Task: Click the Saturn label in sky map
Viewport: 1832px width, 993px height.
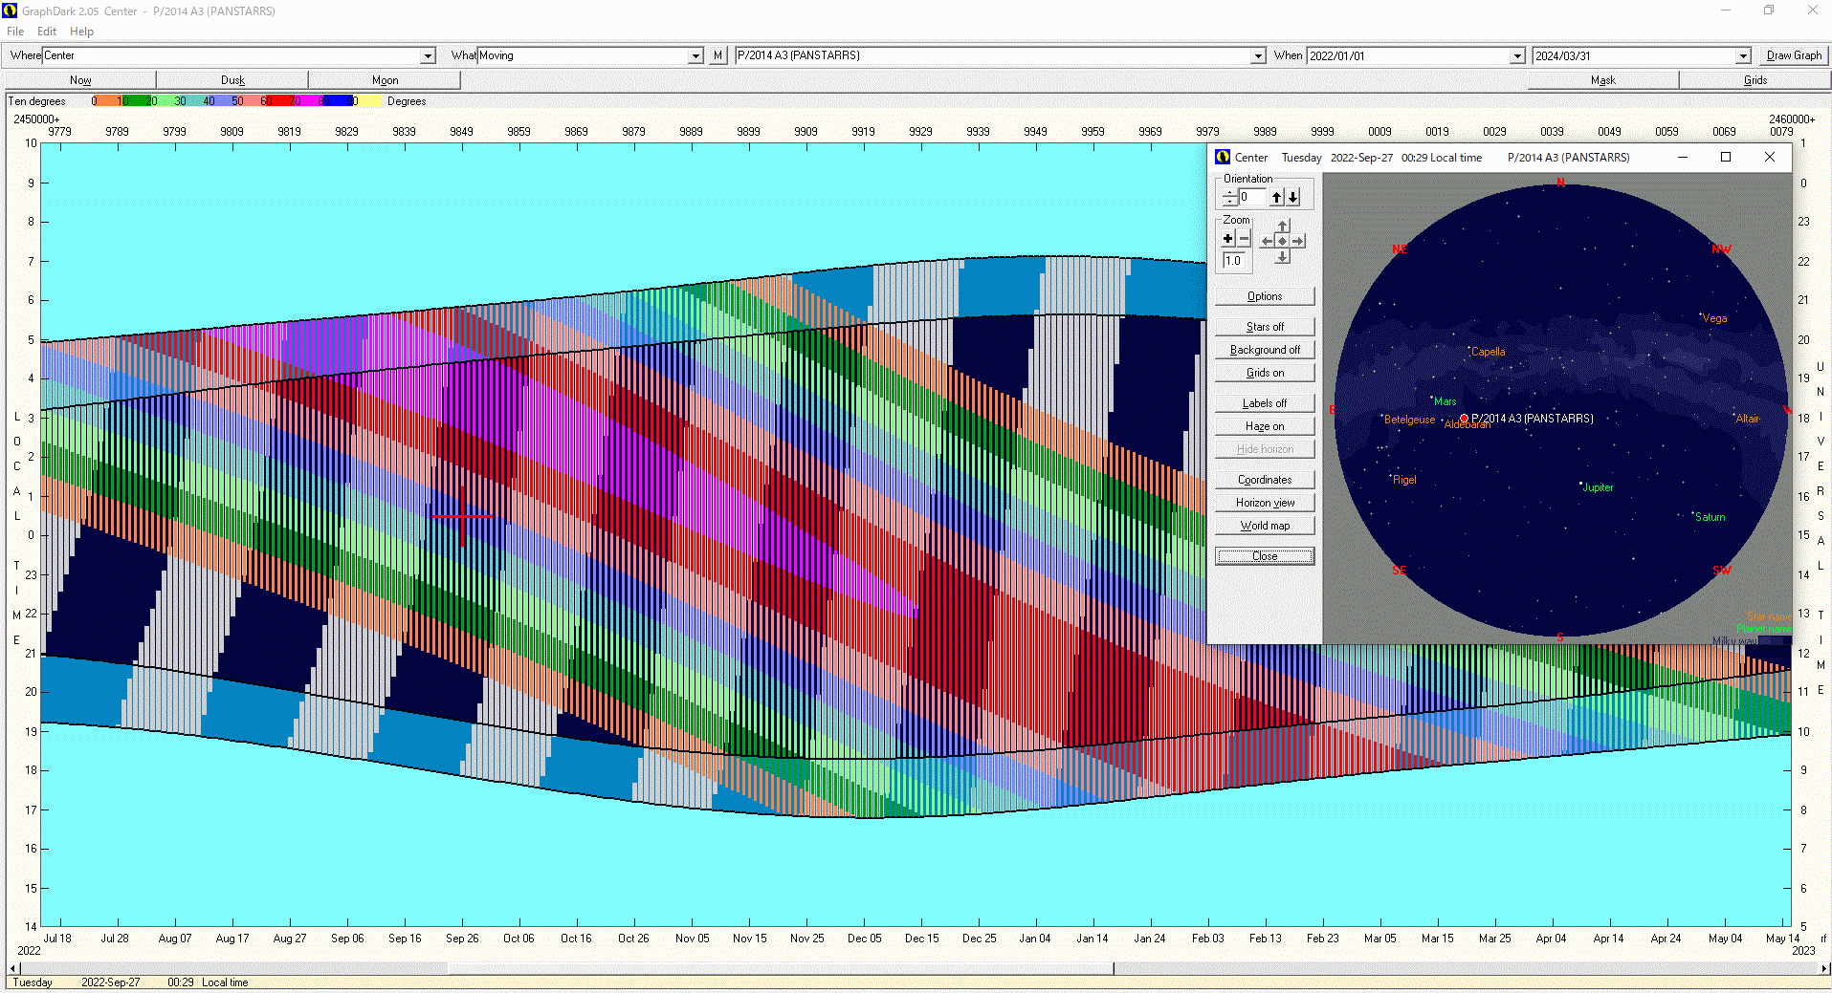Action: point(1711,517)
